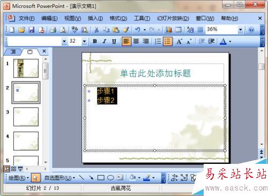This screenshot has width=268, height=196.
Task: Toggle Underline formatting
Action: tap(114, 41)
